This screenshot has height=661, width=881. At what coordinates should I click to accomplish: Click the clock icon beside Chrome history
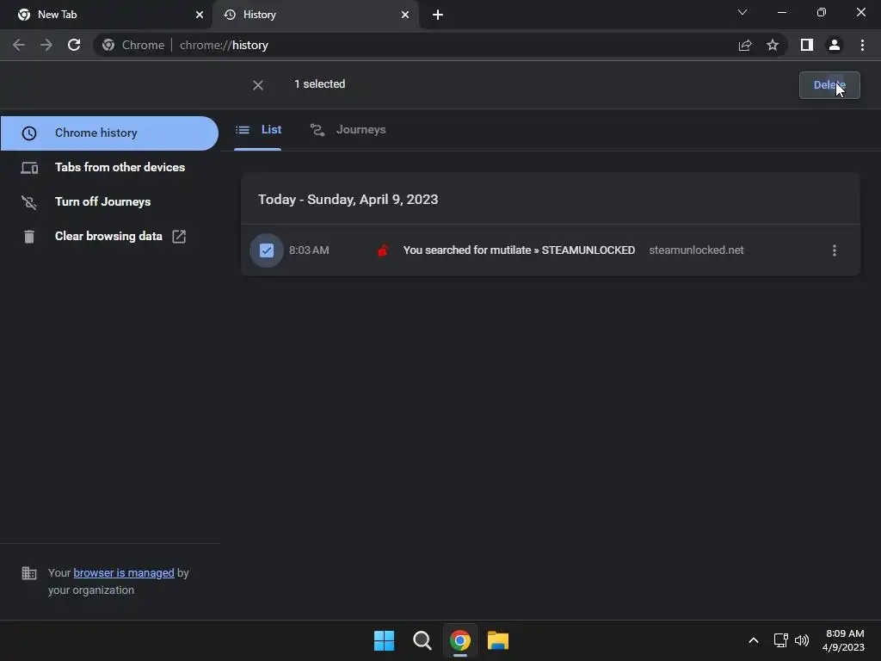click(x=29, y=133)
